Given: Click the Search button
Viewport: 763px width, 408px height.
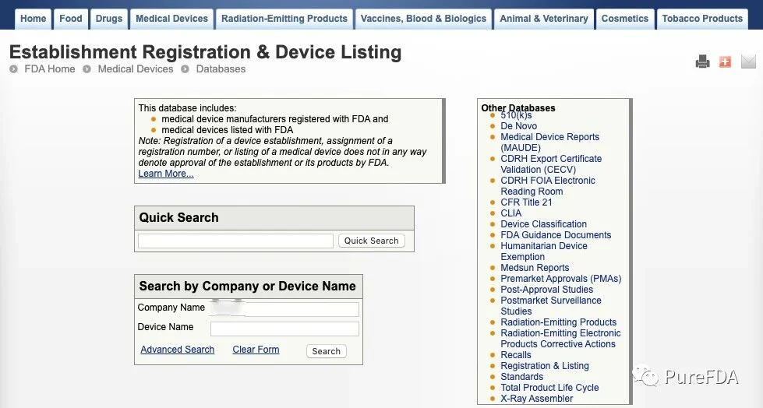Looking at the screenshot, I should (x=326, y=351).
